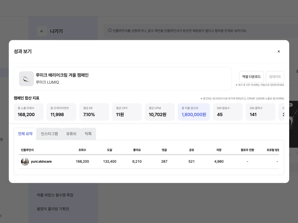Select the 총 인게이지먼트 metric card
This screenshot has width=298, height=223.
(61, 112)
